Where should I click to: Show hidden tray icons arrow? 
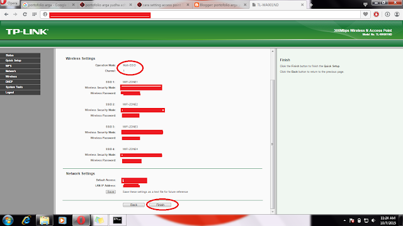[344, 220]
